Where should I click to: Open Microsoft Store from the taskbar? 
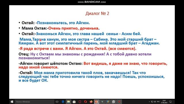[74, 102]
